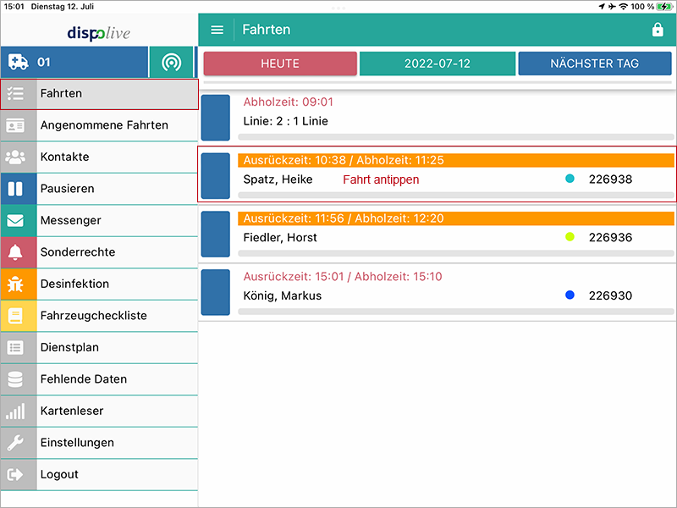Viewport: 677px width, 508px height.
Task: Tap the blue dot beside 226930
Action: point(570,295)
